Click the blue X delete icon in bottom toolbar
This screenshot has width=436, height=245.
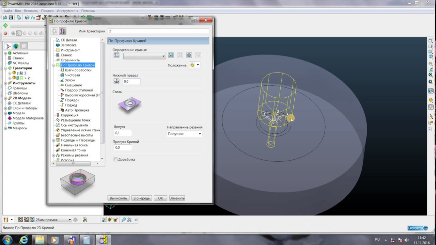tap(129, 220)
